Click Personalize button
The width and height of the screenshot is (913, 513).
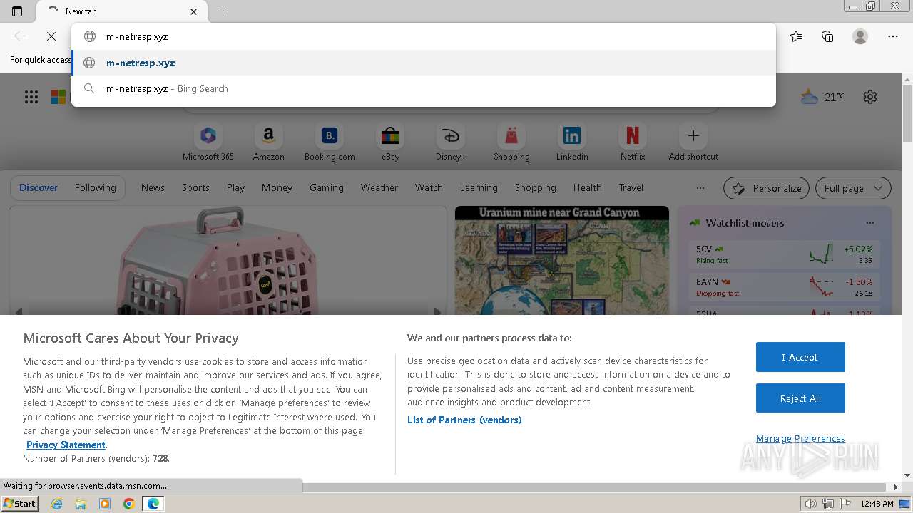coord(766,188)
